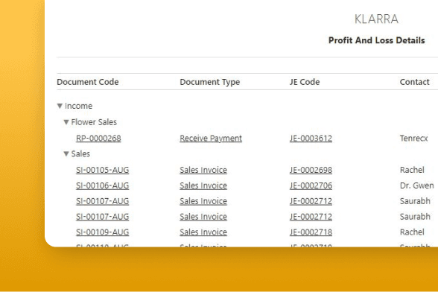Open invoice SI-00106-AUG
This screenshot has width=438, height=292.
click(x=102, y=185)
